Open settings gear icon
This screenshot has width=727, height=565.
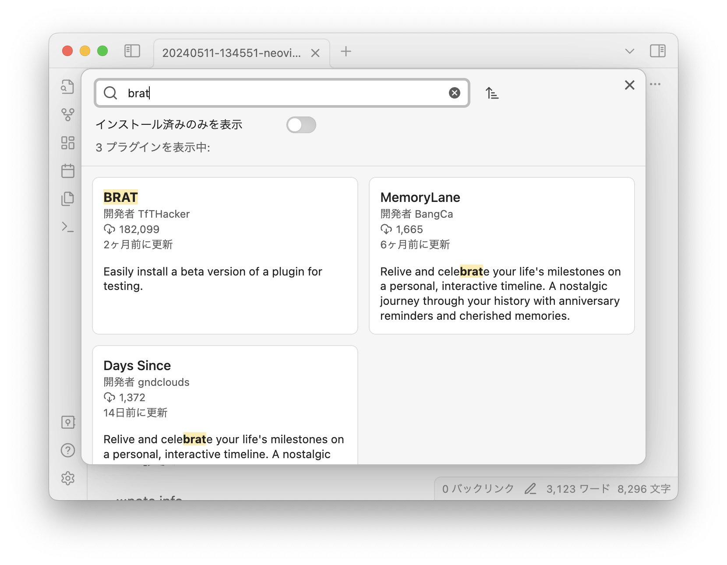[x=68, y=478]
